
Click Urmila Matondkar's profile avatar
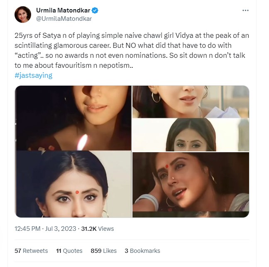click(22, 14)
